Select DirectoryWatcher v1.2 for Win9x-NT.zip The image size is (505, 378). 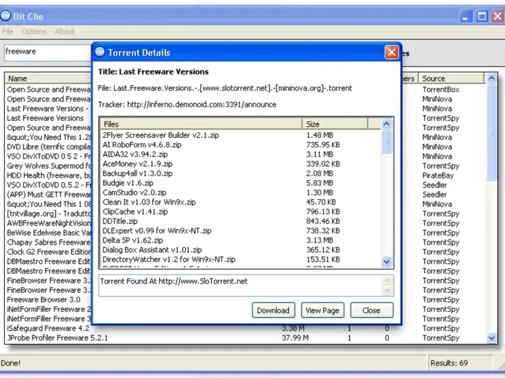coord(169,260)
